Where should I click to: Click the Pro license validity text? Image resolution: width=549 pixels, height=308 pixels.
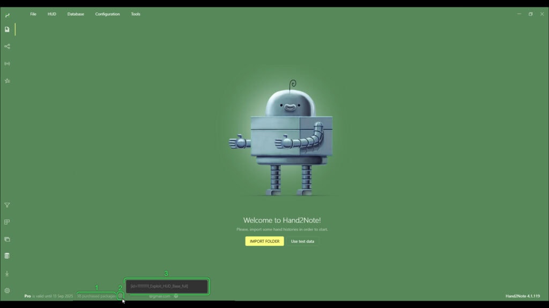[49, 296]
